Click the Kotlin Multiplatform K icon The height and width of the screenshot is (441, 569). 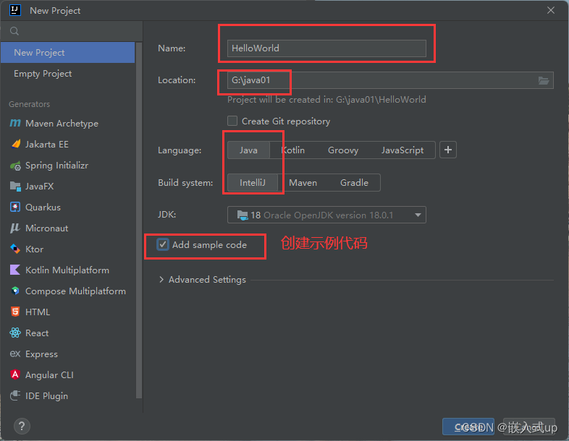tap(15, 270)
